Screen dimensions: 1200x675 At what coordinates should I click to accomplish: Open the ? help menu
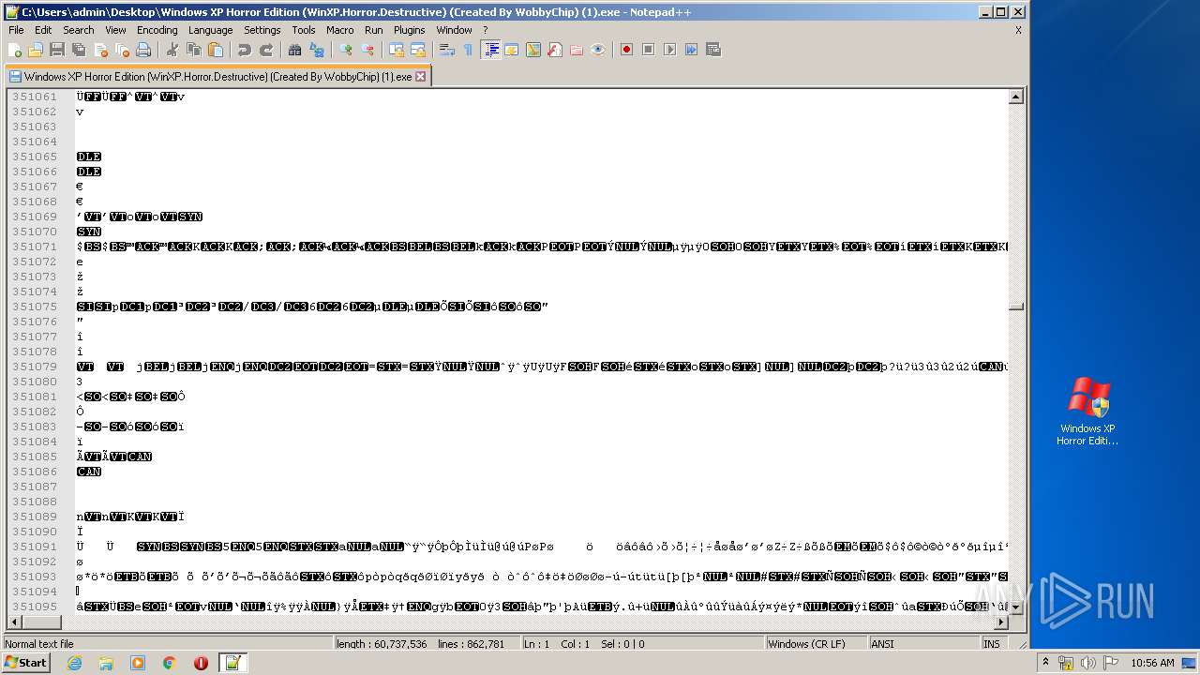tap(485, 30)
